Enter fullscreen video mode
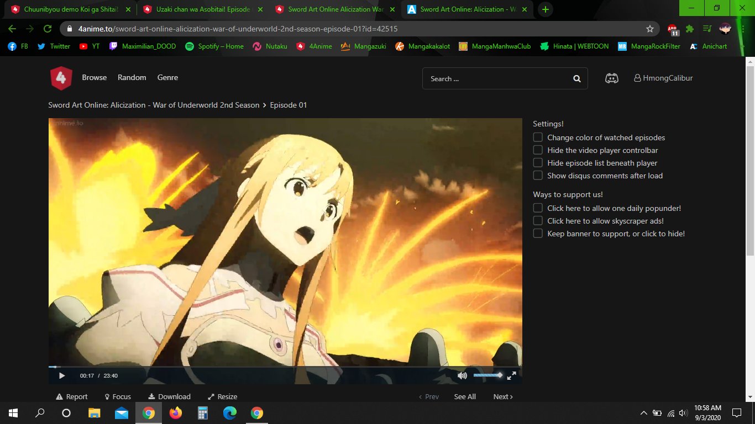Image resolution: width=755 pixels, height=424 pixels. tap(512, 375)
